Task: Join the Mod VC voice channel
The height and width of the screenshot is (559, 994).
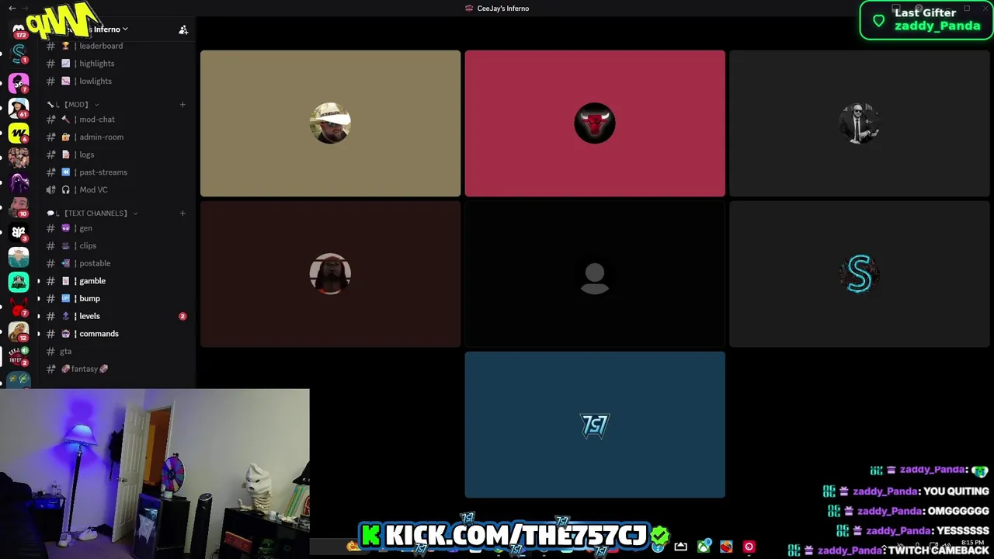Action: (115, 189)
